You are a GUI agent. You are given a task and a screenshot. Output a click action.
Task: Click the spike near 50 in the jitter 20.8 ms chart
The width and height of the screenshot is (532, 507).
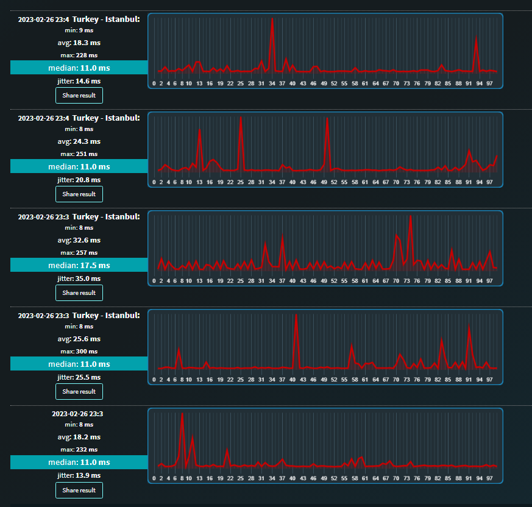pyautogui.click(x=327, y=119)
